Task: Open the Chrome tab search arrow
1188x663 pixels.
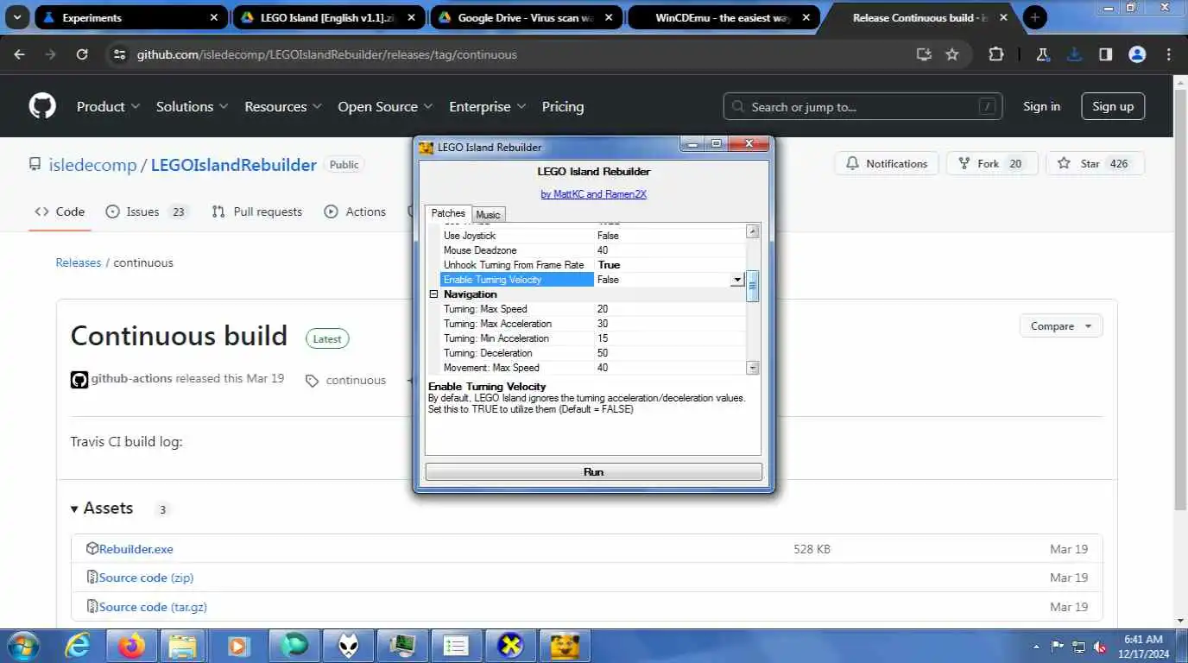Action: (x=16, y=17)
